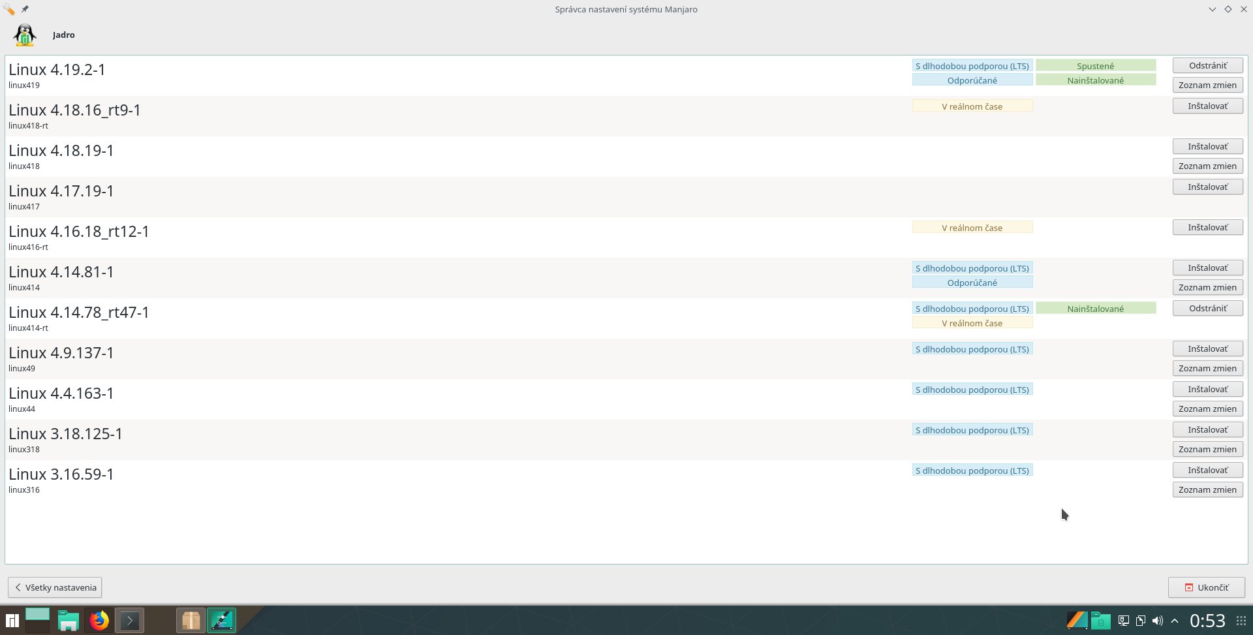Image resolution: width=1253 pixels, height=635 pixels.
Task: Click the Ukončiť button
Action: click(1207, 587)
